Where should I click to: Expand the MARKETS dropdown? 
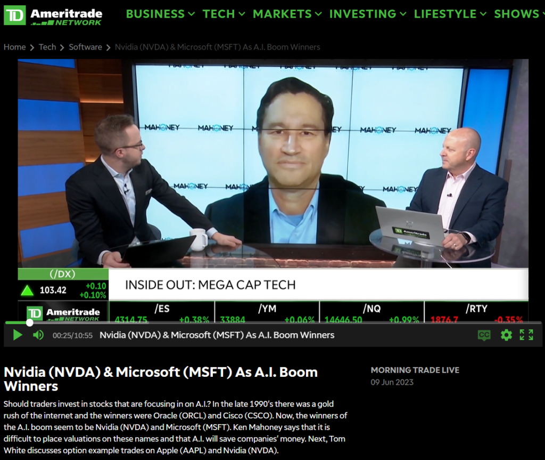tap(283, 14)
